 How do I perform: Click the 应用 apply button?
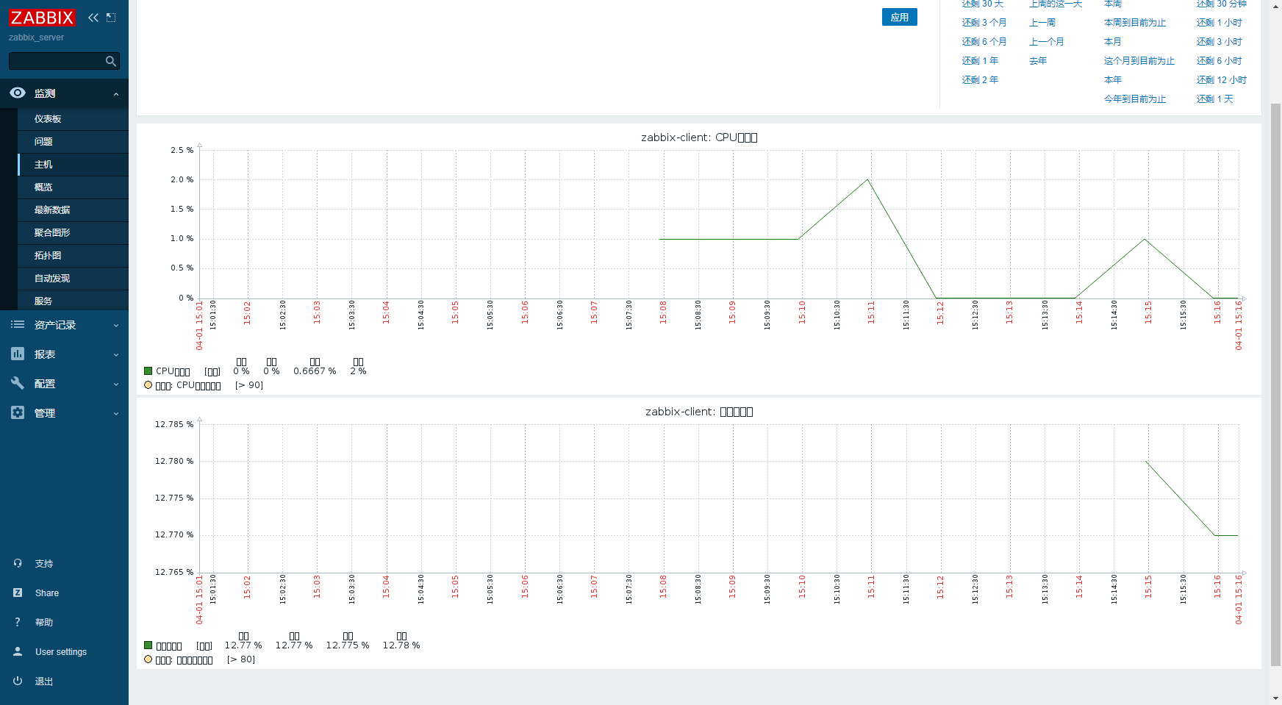coord(900,17)
